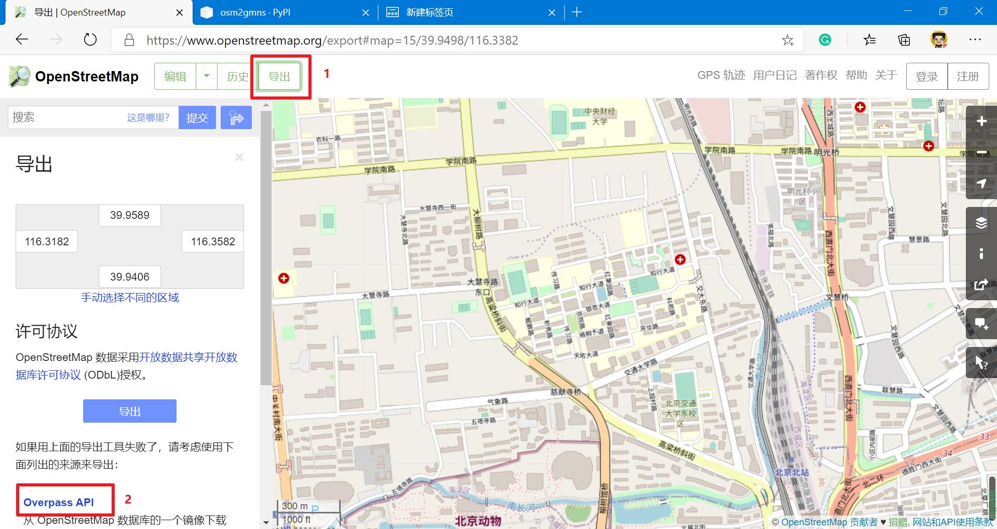997x529 pixels.
Task: Show my location on the map
Action: tap(981, 184)
